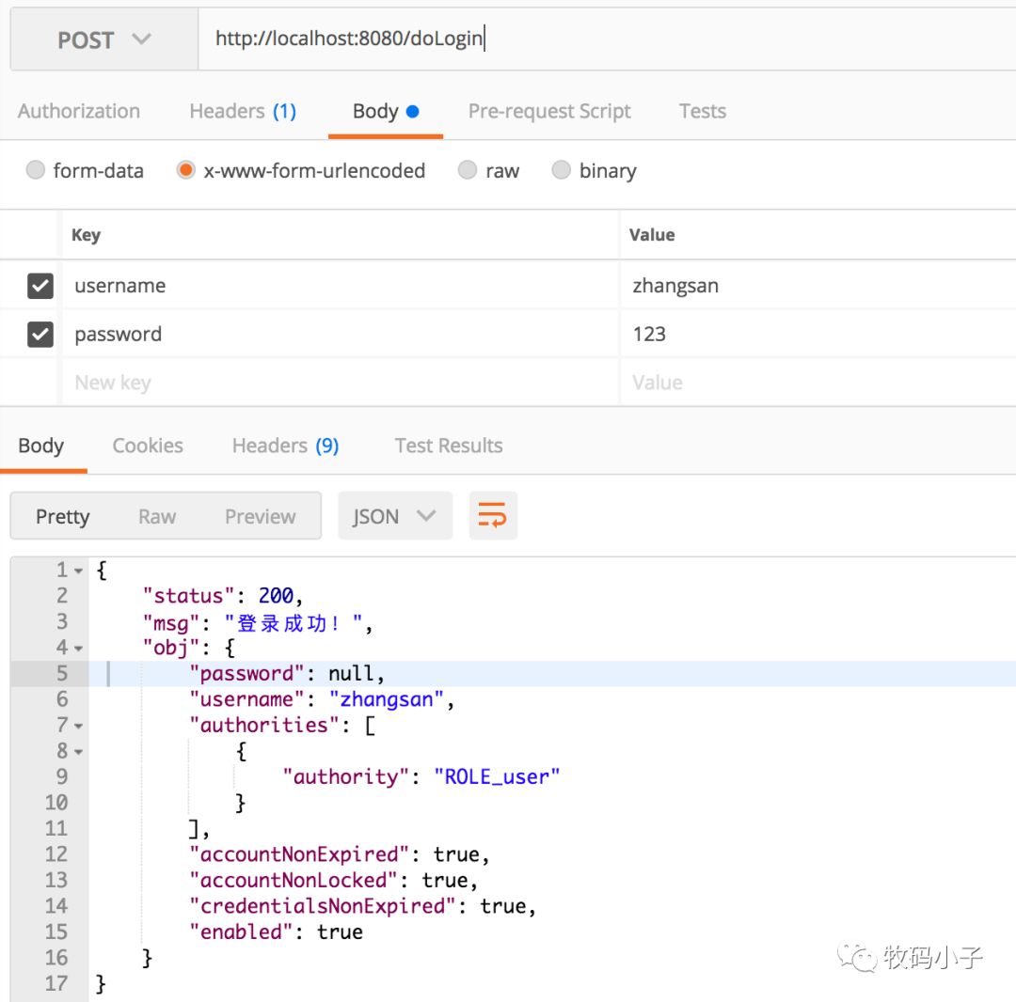
Task: Select the form-data radio option
Action: pos(36,170)
